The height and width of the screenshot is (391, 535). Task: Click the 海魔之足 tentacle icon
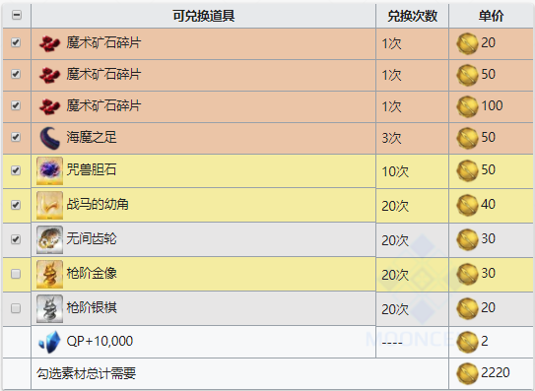tap(50, 138)
